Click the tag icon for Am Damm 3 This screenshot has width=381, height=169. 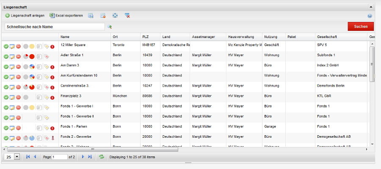[47, 67]
